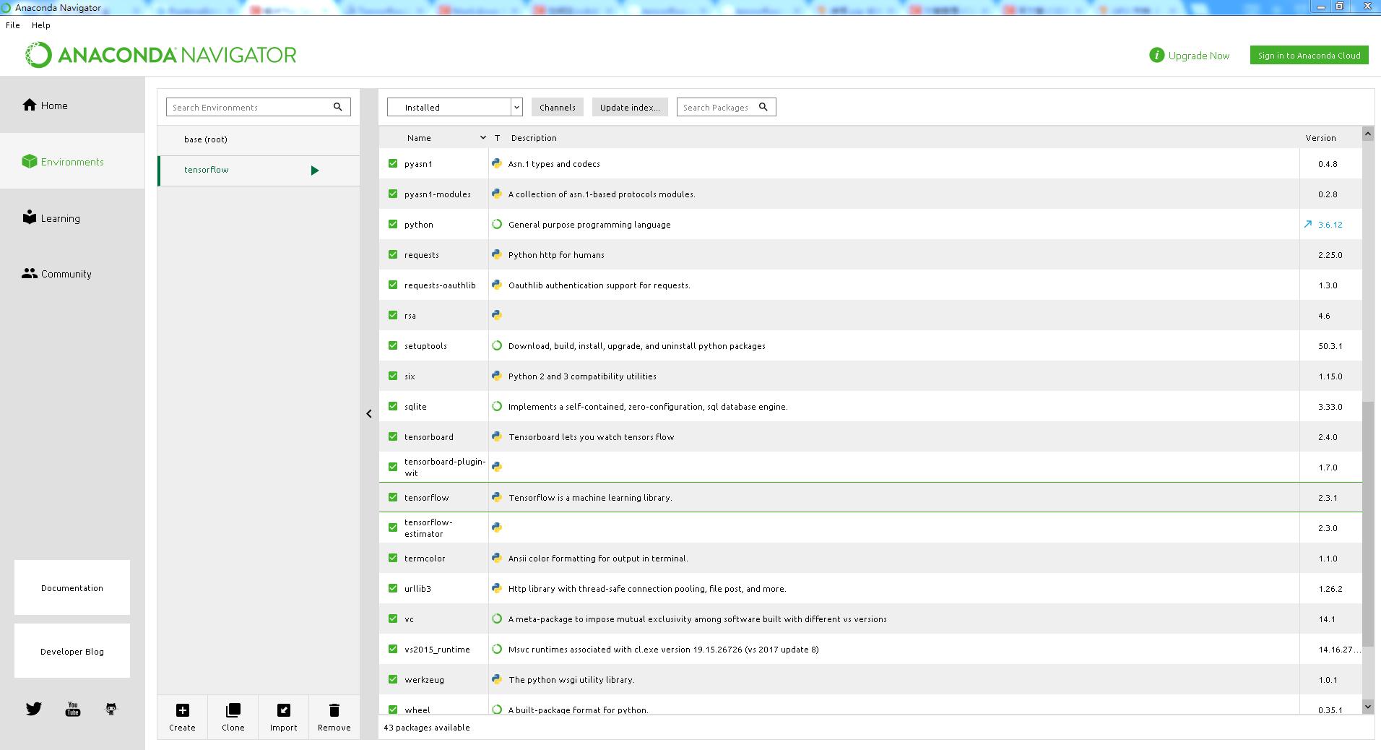The width and height of the screenshot is (1381, 750).
Task: Toggle the six package checkbox
Action: (393, 376)
